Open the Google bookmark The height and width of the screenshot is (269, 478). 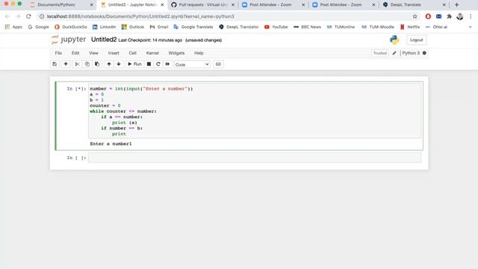[x=38, y=27]
